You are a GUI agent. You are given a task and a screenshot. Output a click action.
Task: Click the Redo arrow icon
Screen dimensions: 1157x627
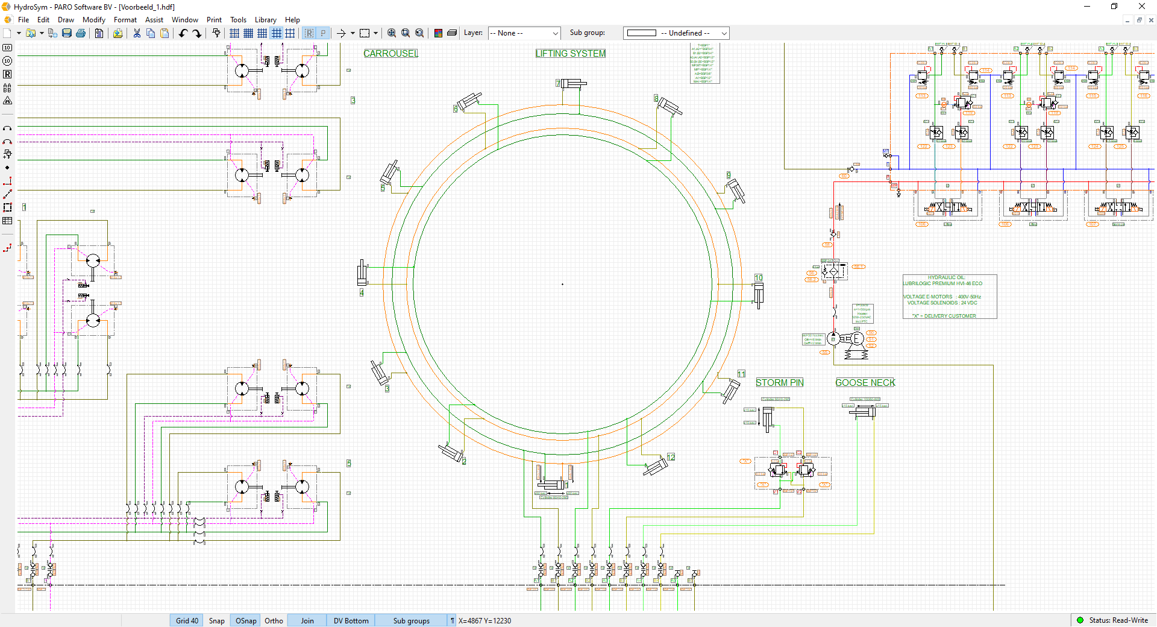[197, 33]
